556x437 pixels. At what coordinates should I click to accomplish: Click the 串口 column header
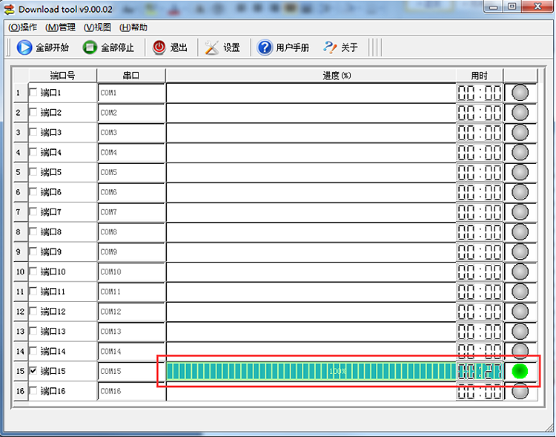pyautogui.click(x=130, y=76)
